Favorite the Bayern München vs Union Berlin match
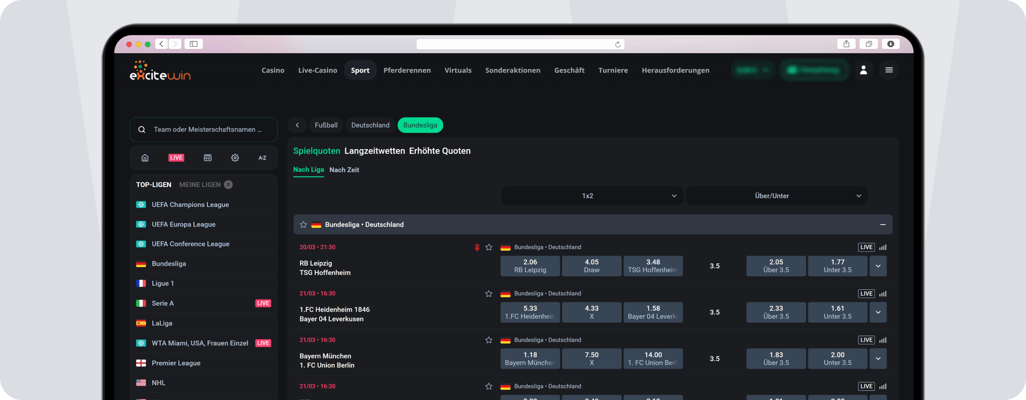This screenshot has height=400, width=1026. click(x=488, y=340)
